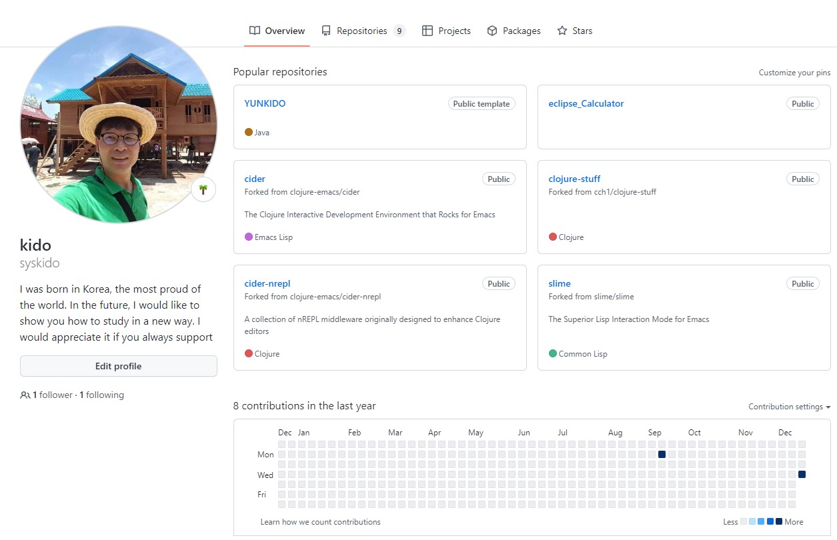The image size is (837, 540).
Task: Go to the Packages tab
Action: [x=514, y=31]
